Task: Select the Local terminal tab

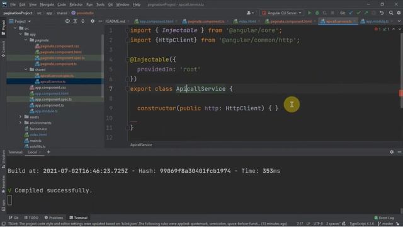Action: (32, 152)
